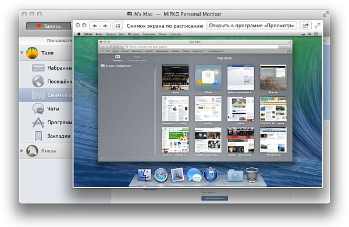Click Открыть в программе «Просмотр» button
Image resolution: width=349 pixels, height=227 pixels.
click(x=251, y=26)
